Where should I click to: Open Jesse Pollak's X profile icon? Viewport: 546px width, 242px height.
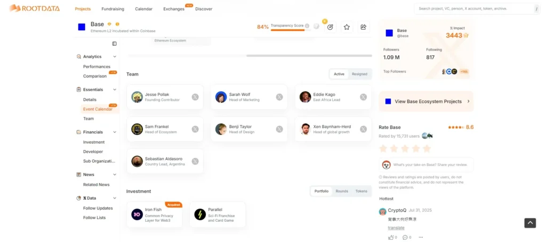point(195,97)
